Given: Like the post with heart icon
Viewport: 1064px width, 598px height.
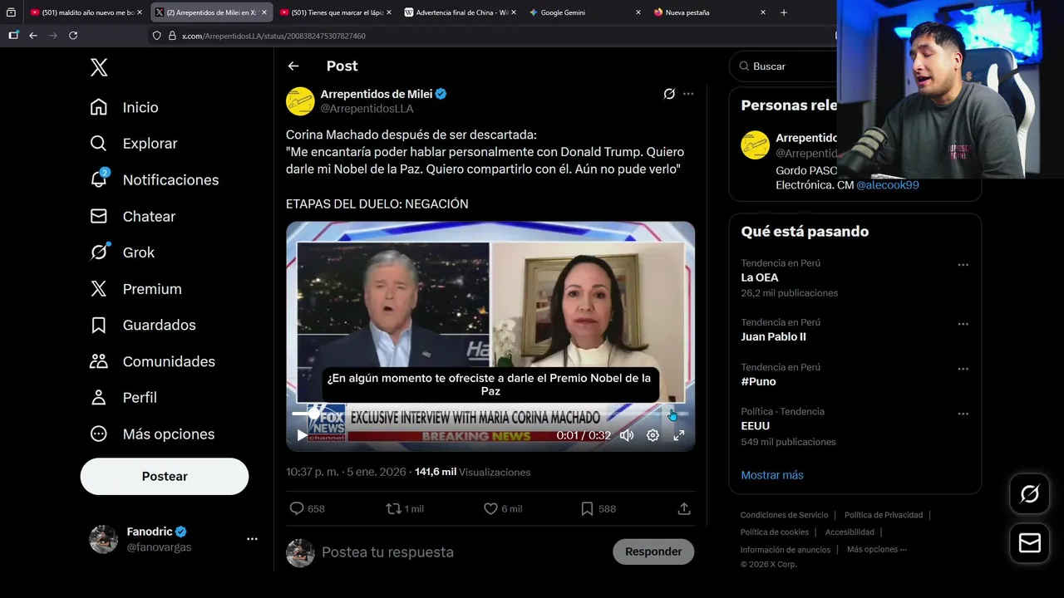Looking at the screenshot, I should (490, 508).
